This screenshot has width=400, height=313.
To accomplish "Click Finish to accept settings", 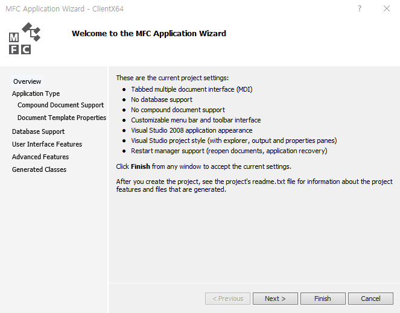I will [323, 299].
